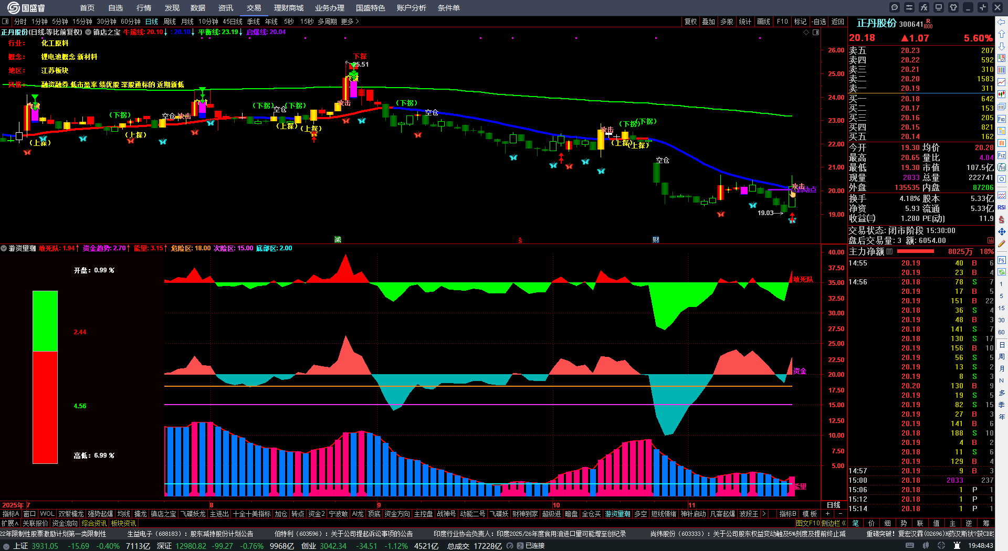Toggle the panel layout icon left of 分时

coord(5,22)
